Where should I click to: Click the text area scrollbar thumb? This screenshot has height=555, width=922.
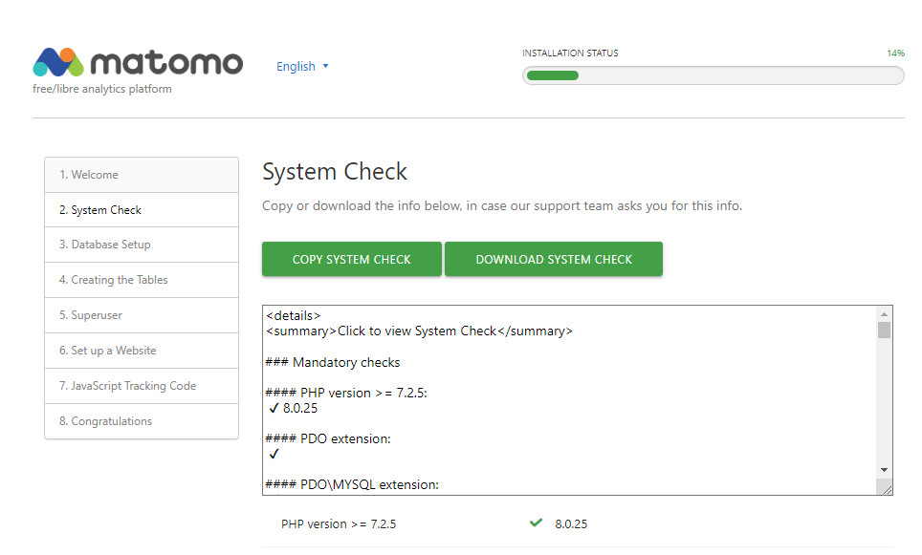884,331
